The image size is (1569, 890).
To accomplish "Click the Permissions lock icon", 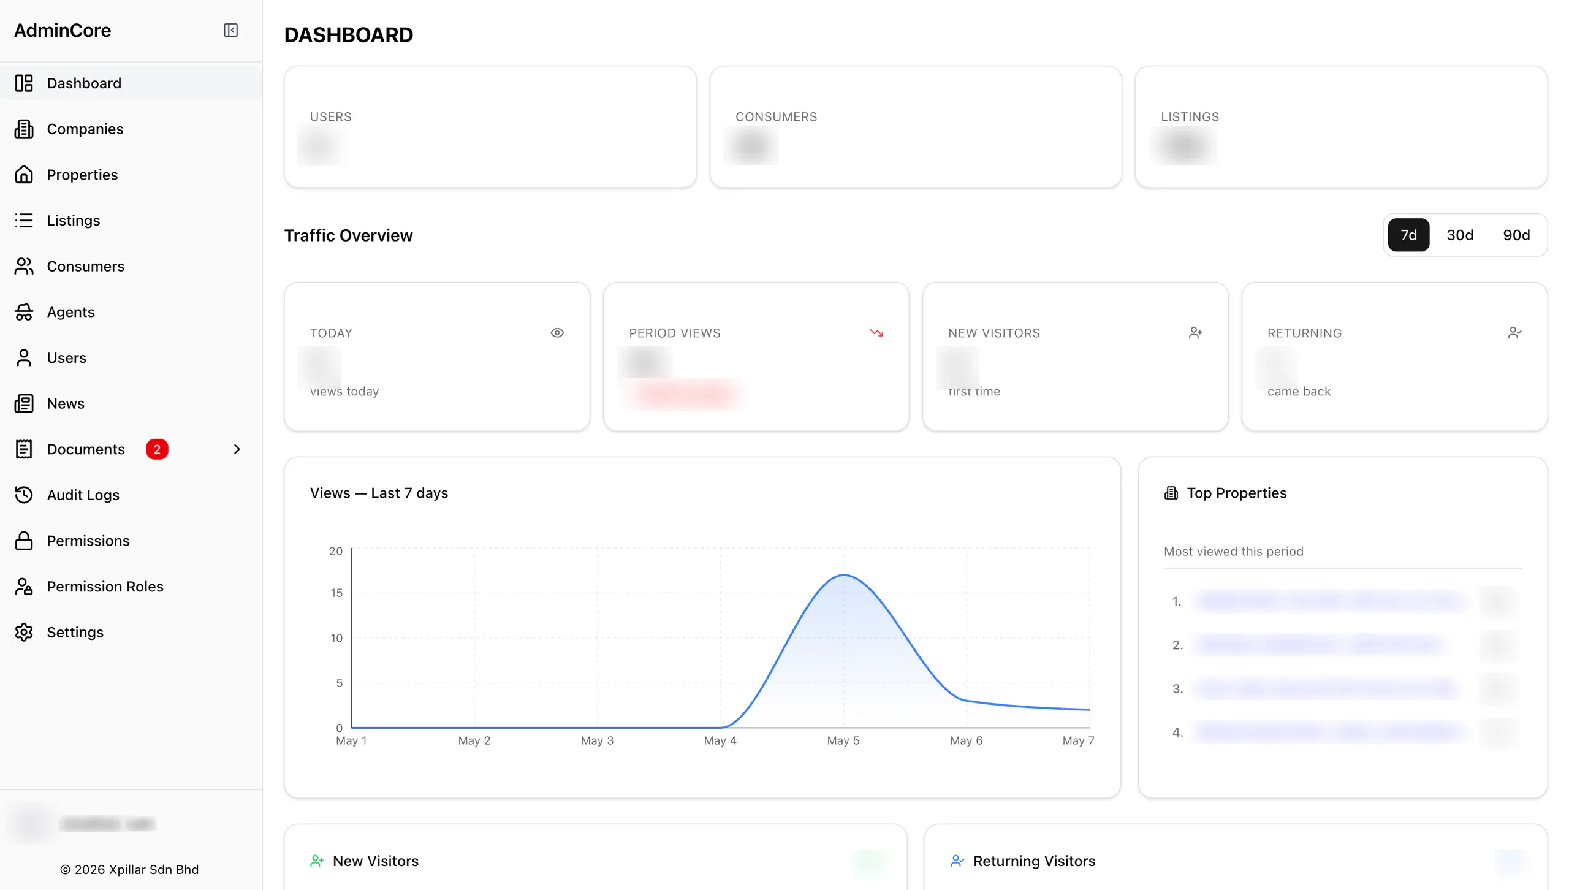I will pyautogui.click(x=24, y=541).
